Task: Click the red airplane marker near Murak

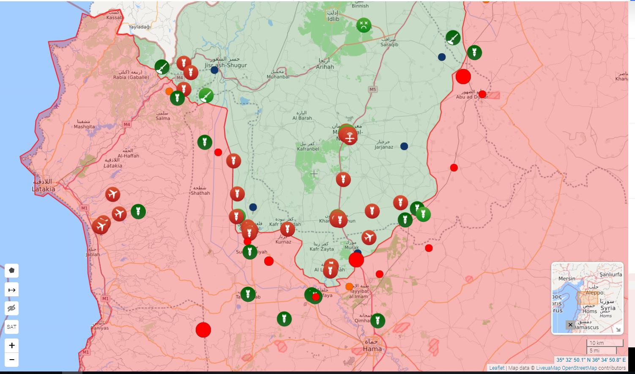Action: coord(369,238)
